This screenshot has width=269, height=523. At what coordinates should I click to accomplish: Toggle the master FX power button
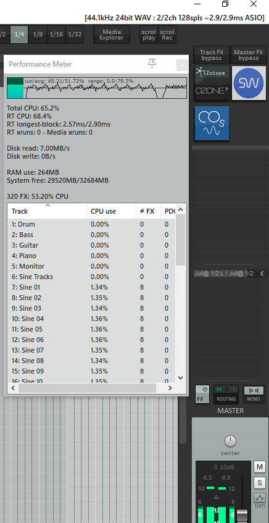tap(202, 394)
